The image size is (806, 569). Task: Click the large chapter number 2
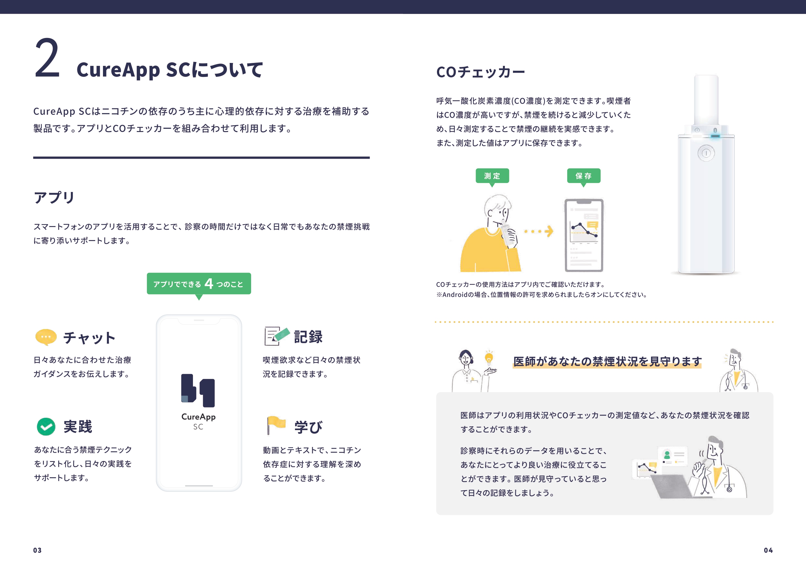pos(47,58)
